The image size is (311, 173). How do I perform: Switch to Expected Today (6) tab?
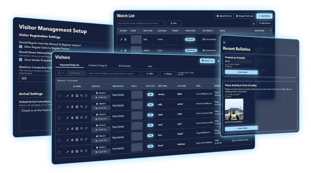pos(69,65)
